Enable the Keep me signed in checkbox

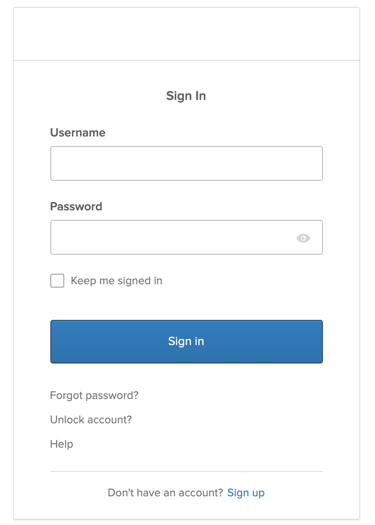57,281
